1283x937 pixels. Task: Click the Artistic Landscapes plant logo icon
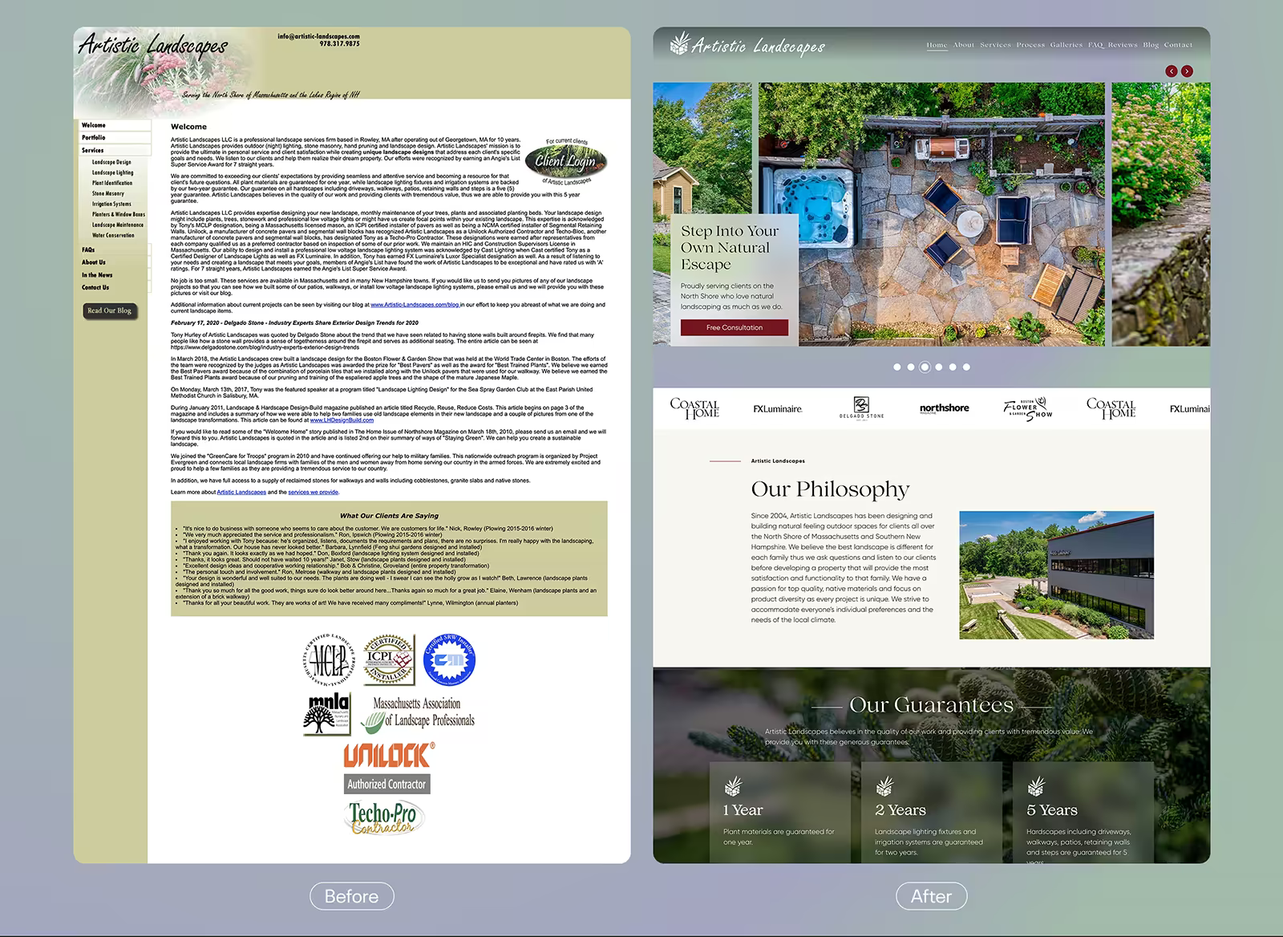[679, 44]
